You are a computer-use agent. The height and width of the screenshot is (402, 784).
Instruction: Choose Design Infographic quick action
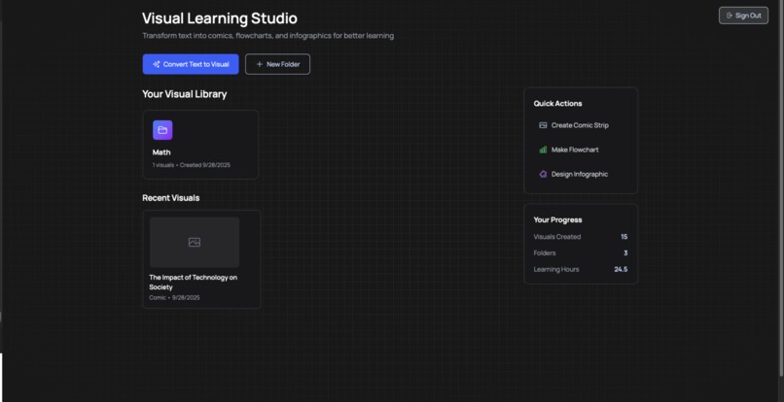580,174
